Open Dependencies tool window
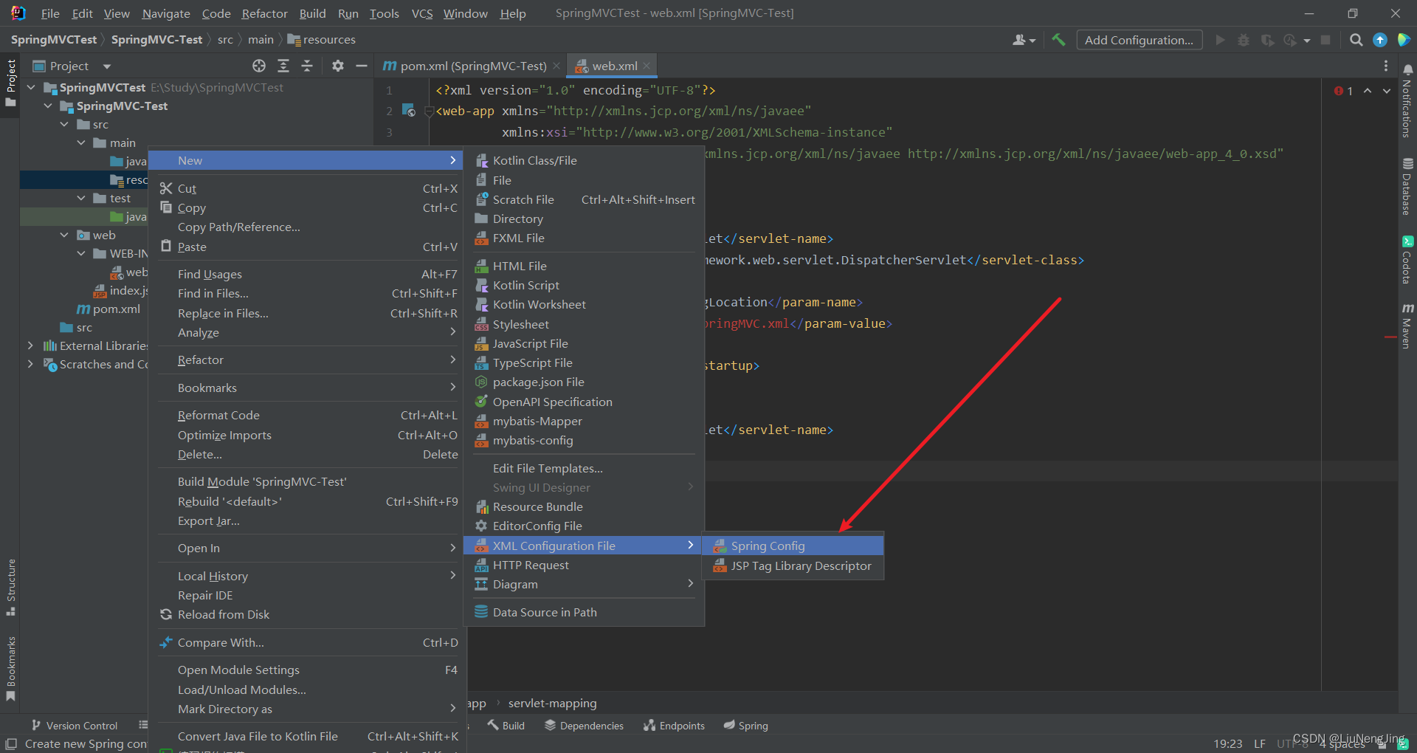This screenshot has height=753, width=1417. click(584, 726)
